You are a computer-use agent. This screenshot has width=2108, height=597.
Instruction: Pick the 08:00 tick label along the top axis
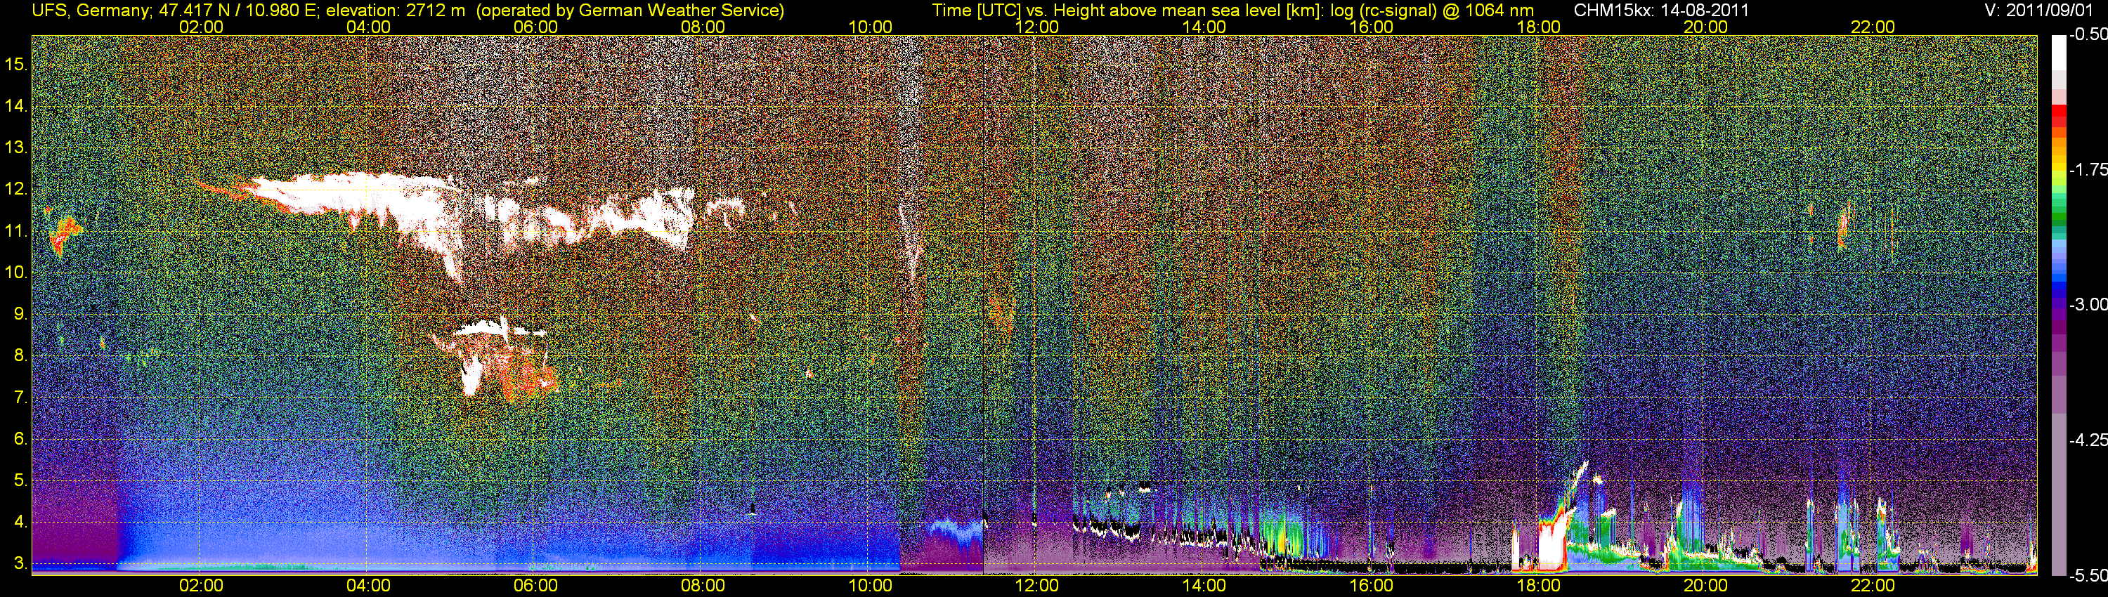click(703, 27)
